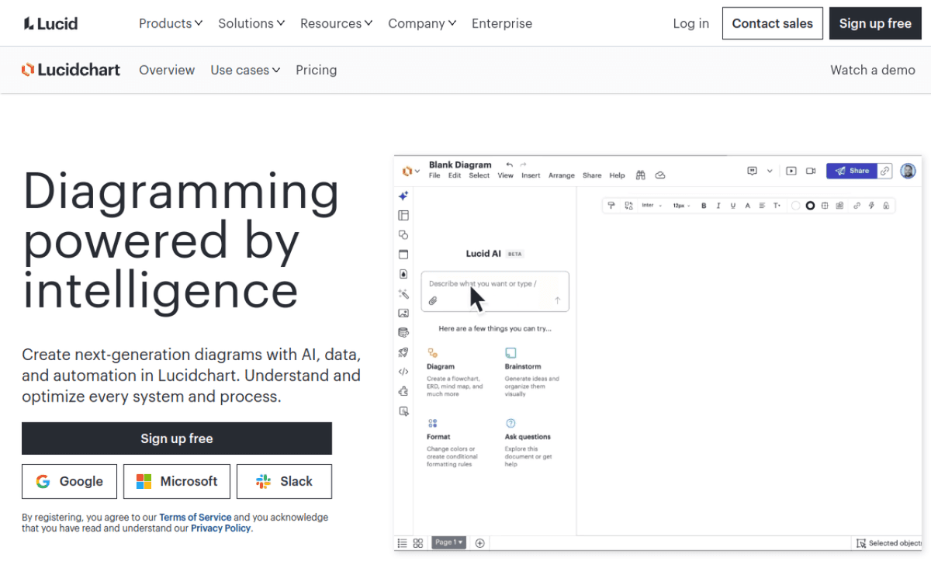Open the Insert menu in the diagram editor

tap(531, 175)
